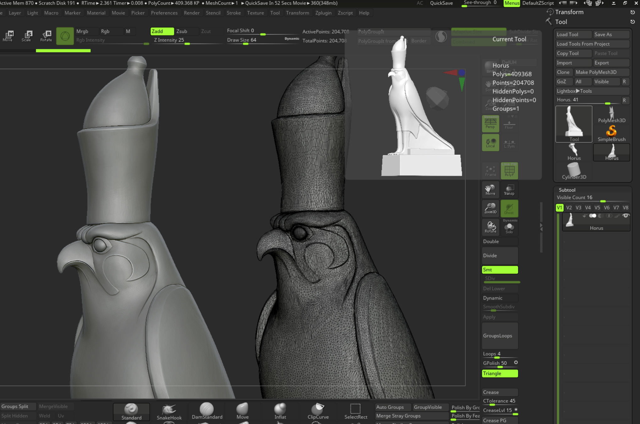The width and height of the screenshot is (640, 424).
Task: Toggle the Menus button in title bar
Action: [x=512, y=3]
